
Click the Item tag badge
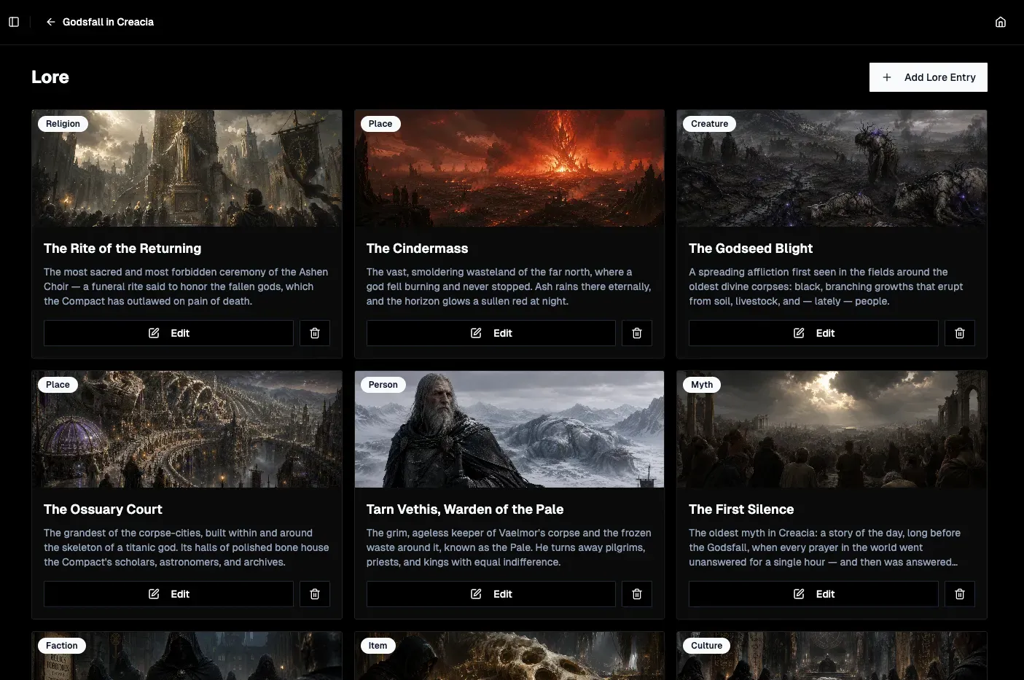click(x=378, y=646)
